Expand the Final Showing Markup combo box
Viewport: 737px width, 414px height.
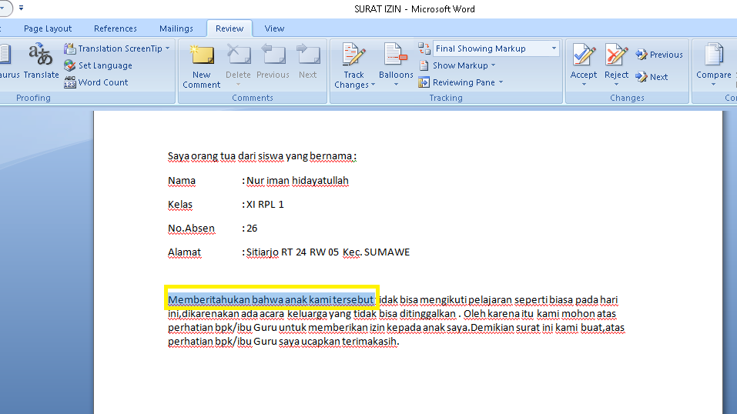tap(554, 48)
